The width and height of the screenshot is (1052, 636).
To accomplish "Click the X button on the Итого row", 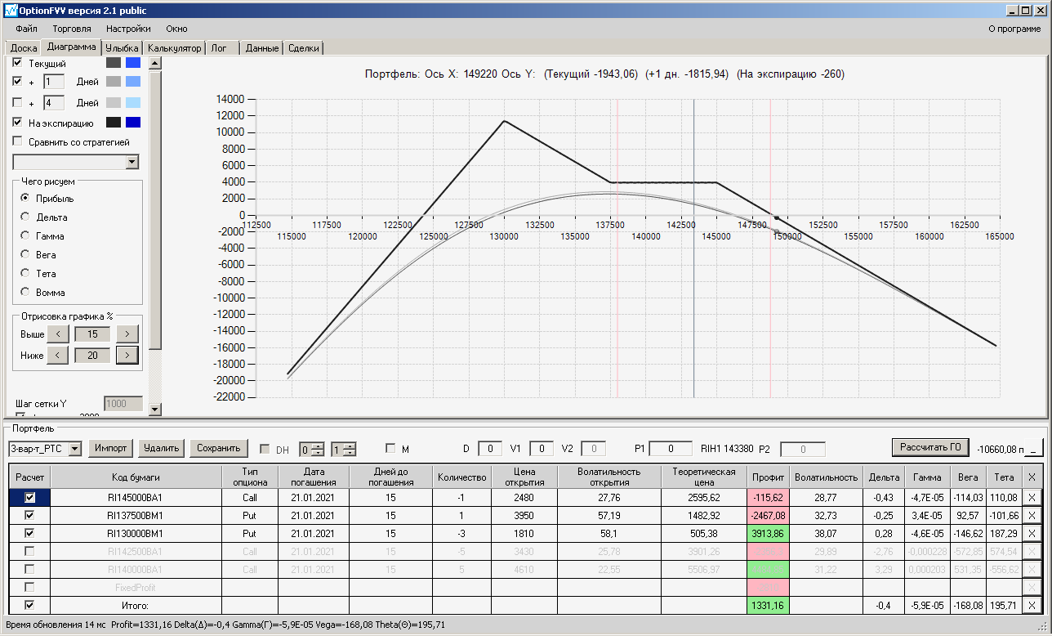I will pos(1032,605).
